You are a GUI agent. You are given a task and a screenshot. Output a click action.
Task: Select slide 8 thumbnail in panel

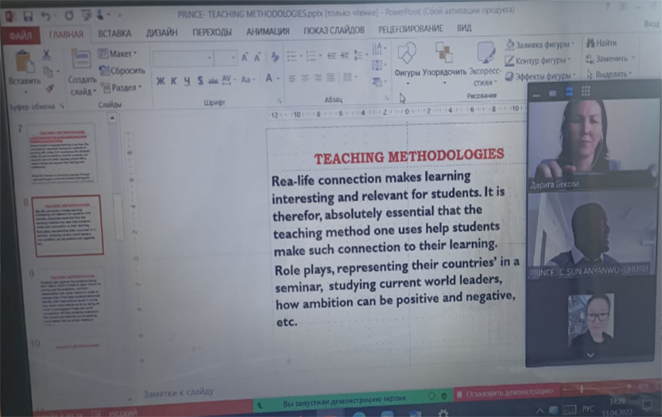pos(68,226)
